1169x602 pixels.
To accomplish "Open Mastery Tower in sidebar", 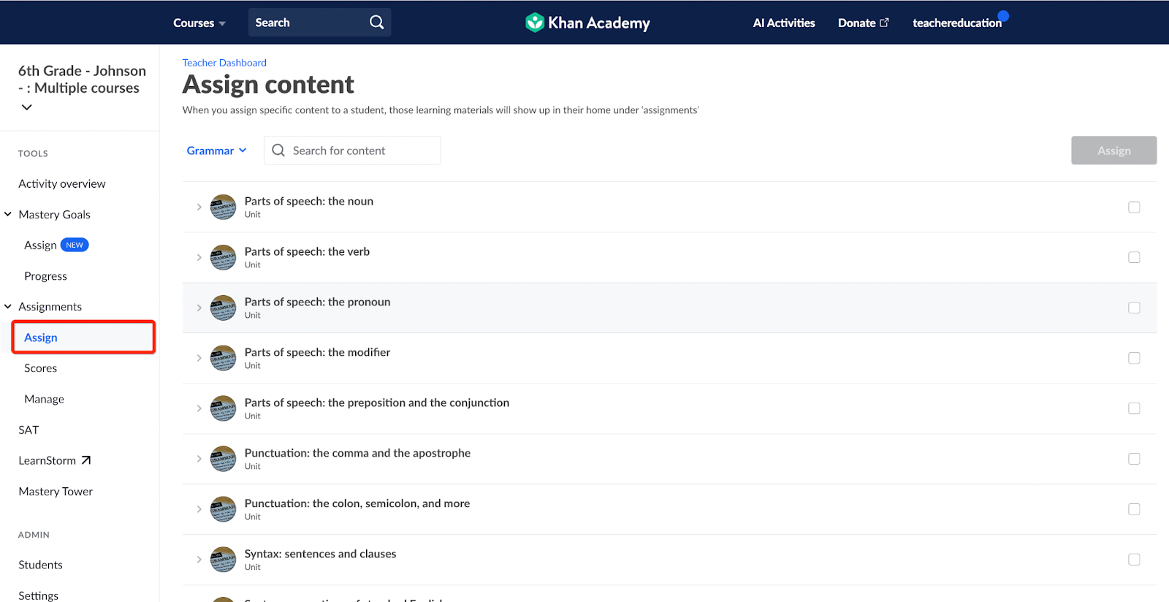I will click(x=56, y=492).
